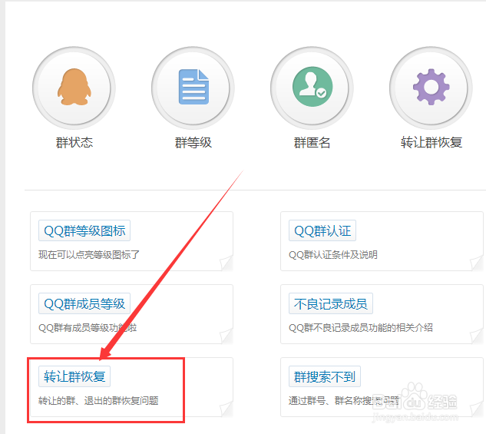
Task: Click the 群匿名 label
Action: point(312,143)
